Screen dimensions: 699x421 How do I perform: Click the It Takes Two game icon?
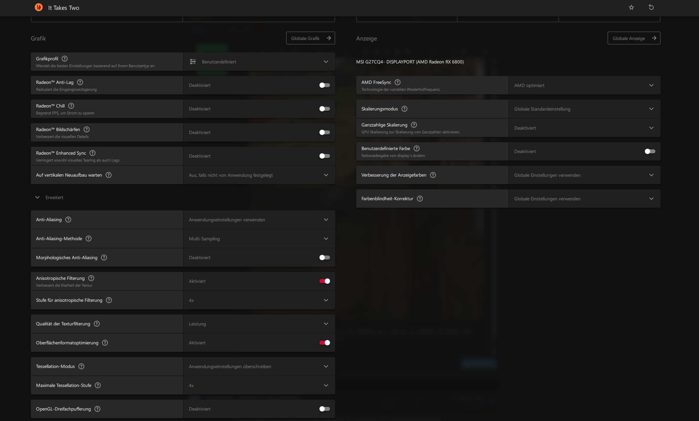click(39, 8)
